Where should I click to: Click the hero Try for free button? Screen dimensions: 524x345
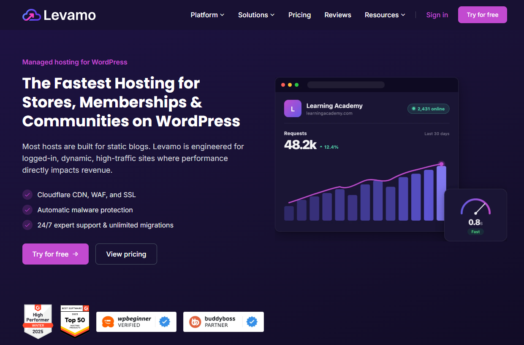55,254
